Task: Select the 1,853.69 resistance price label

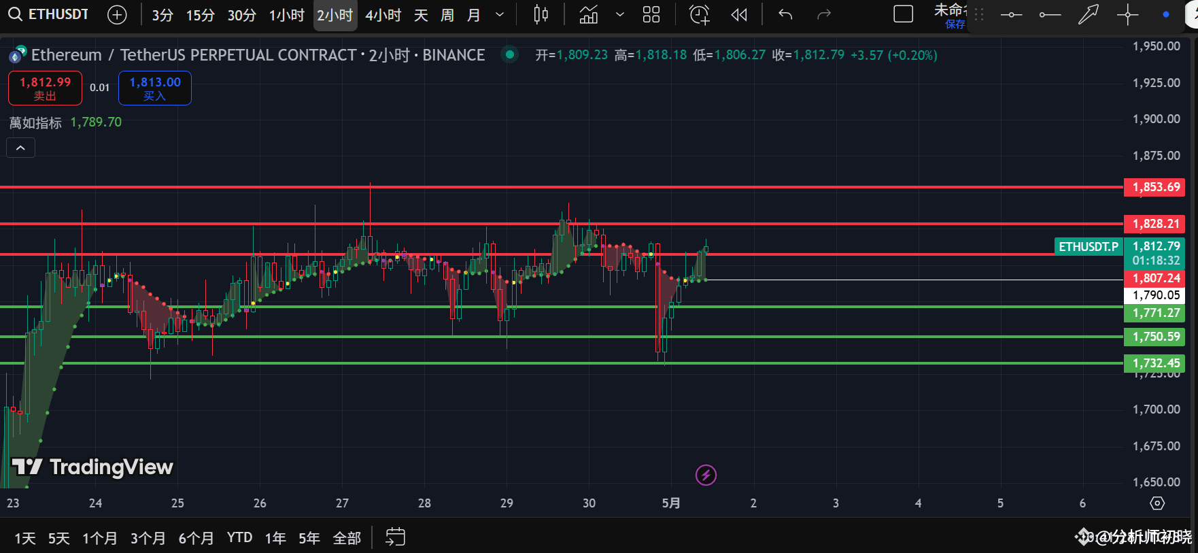Action: (1154, 187)
